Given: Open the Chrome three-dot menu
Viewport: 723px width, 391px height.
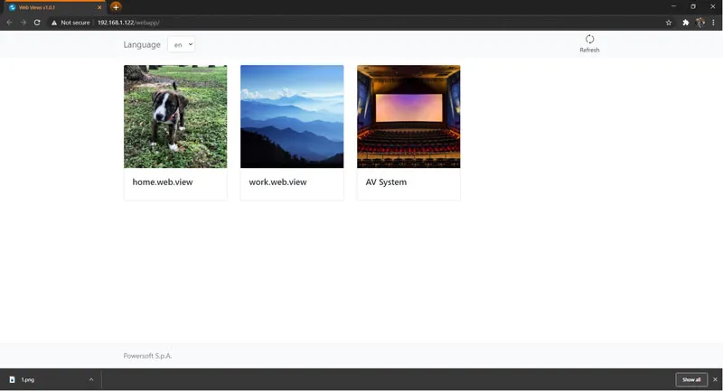Looking at the screenshot, I should [x=713, y=23].
